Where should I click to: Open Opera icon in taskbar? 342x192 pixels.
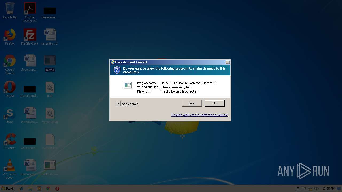[x=57, y=189]
